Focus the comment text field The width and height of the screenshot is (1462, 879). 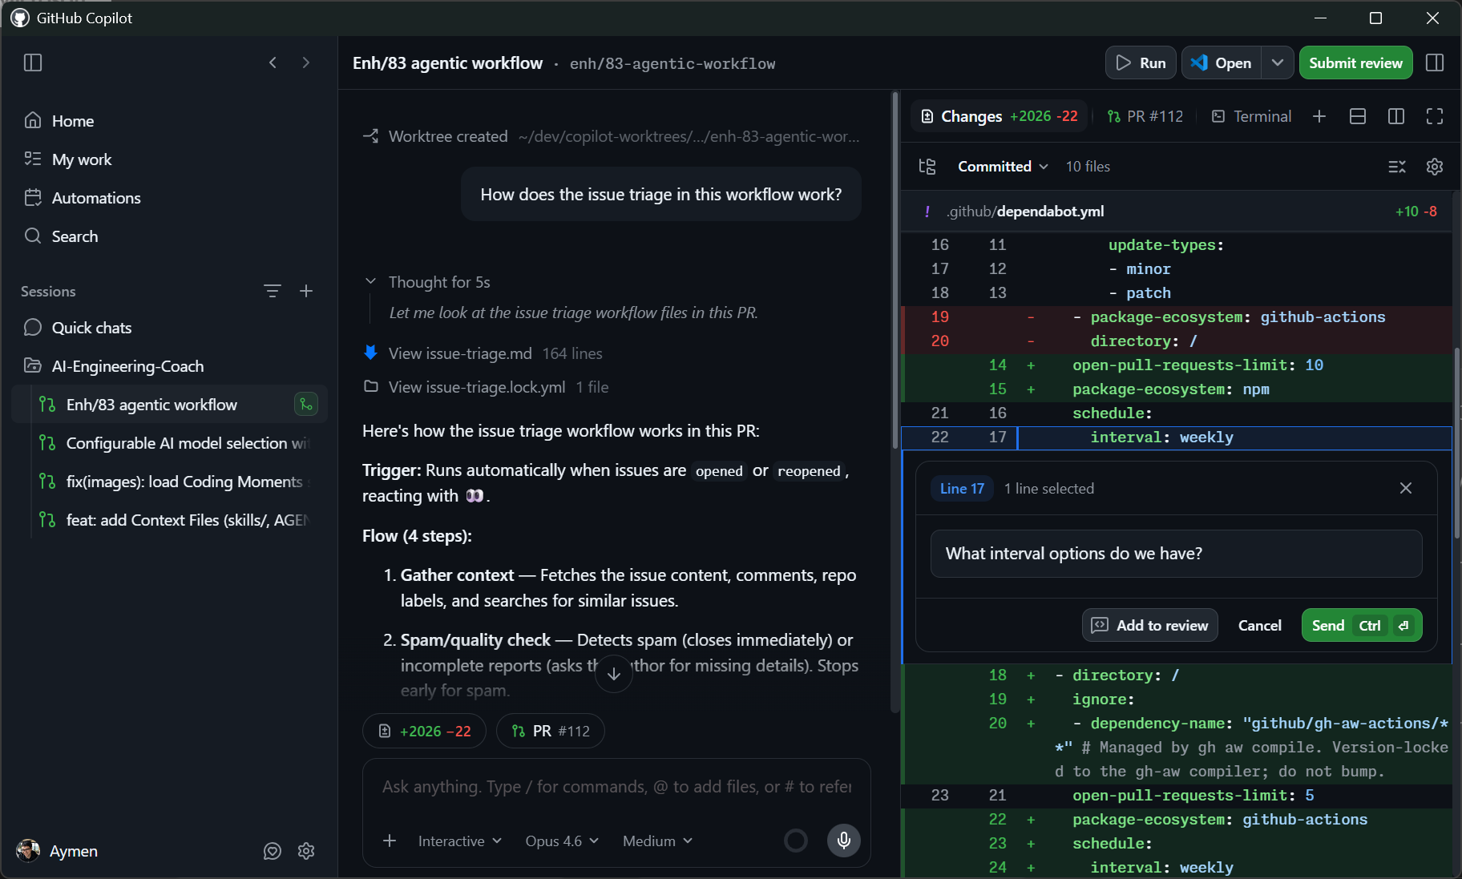(1176, 554)
